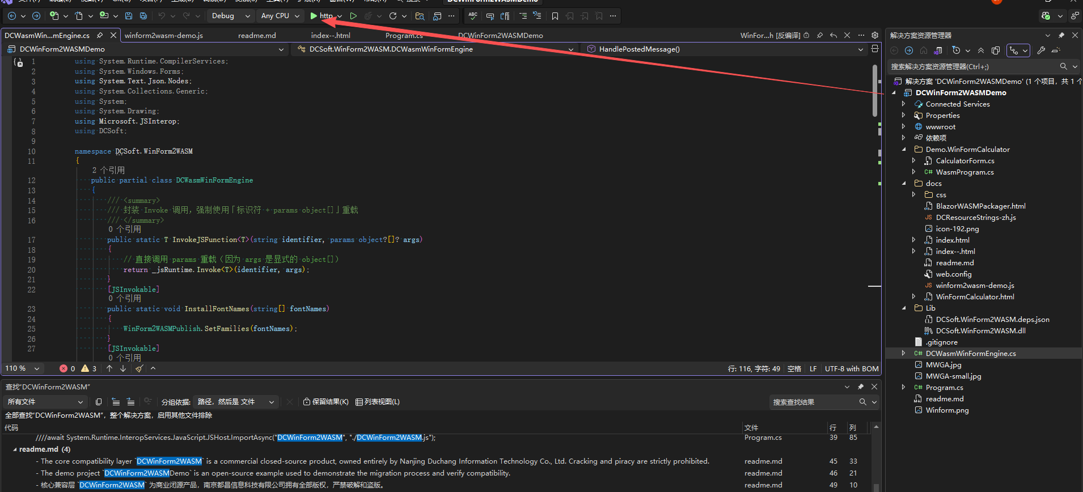Click the yellow warning count indicator
Viewport: 1083px width, 492px height.
tap(89, 368)
